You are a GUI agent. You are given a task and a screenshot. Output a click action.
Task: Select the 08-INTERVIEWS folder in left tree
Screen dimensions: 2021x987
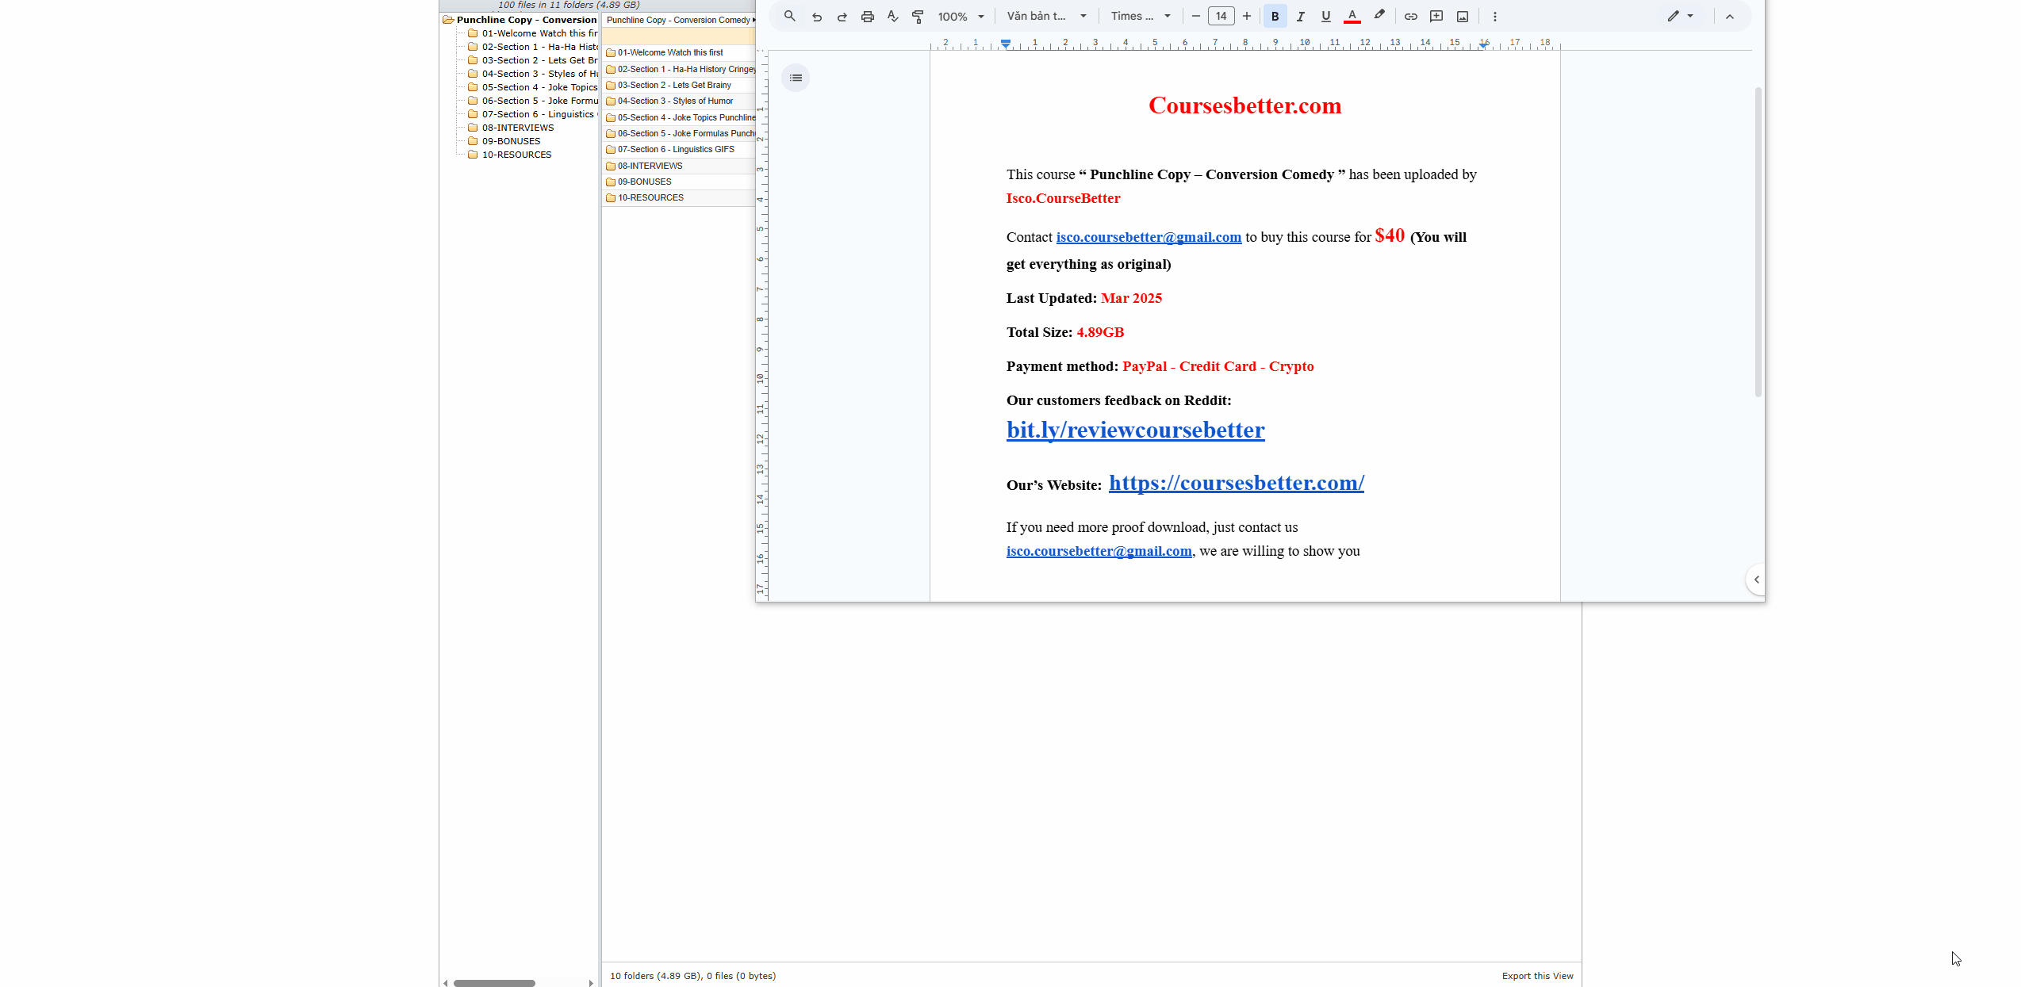517,128
